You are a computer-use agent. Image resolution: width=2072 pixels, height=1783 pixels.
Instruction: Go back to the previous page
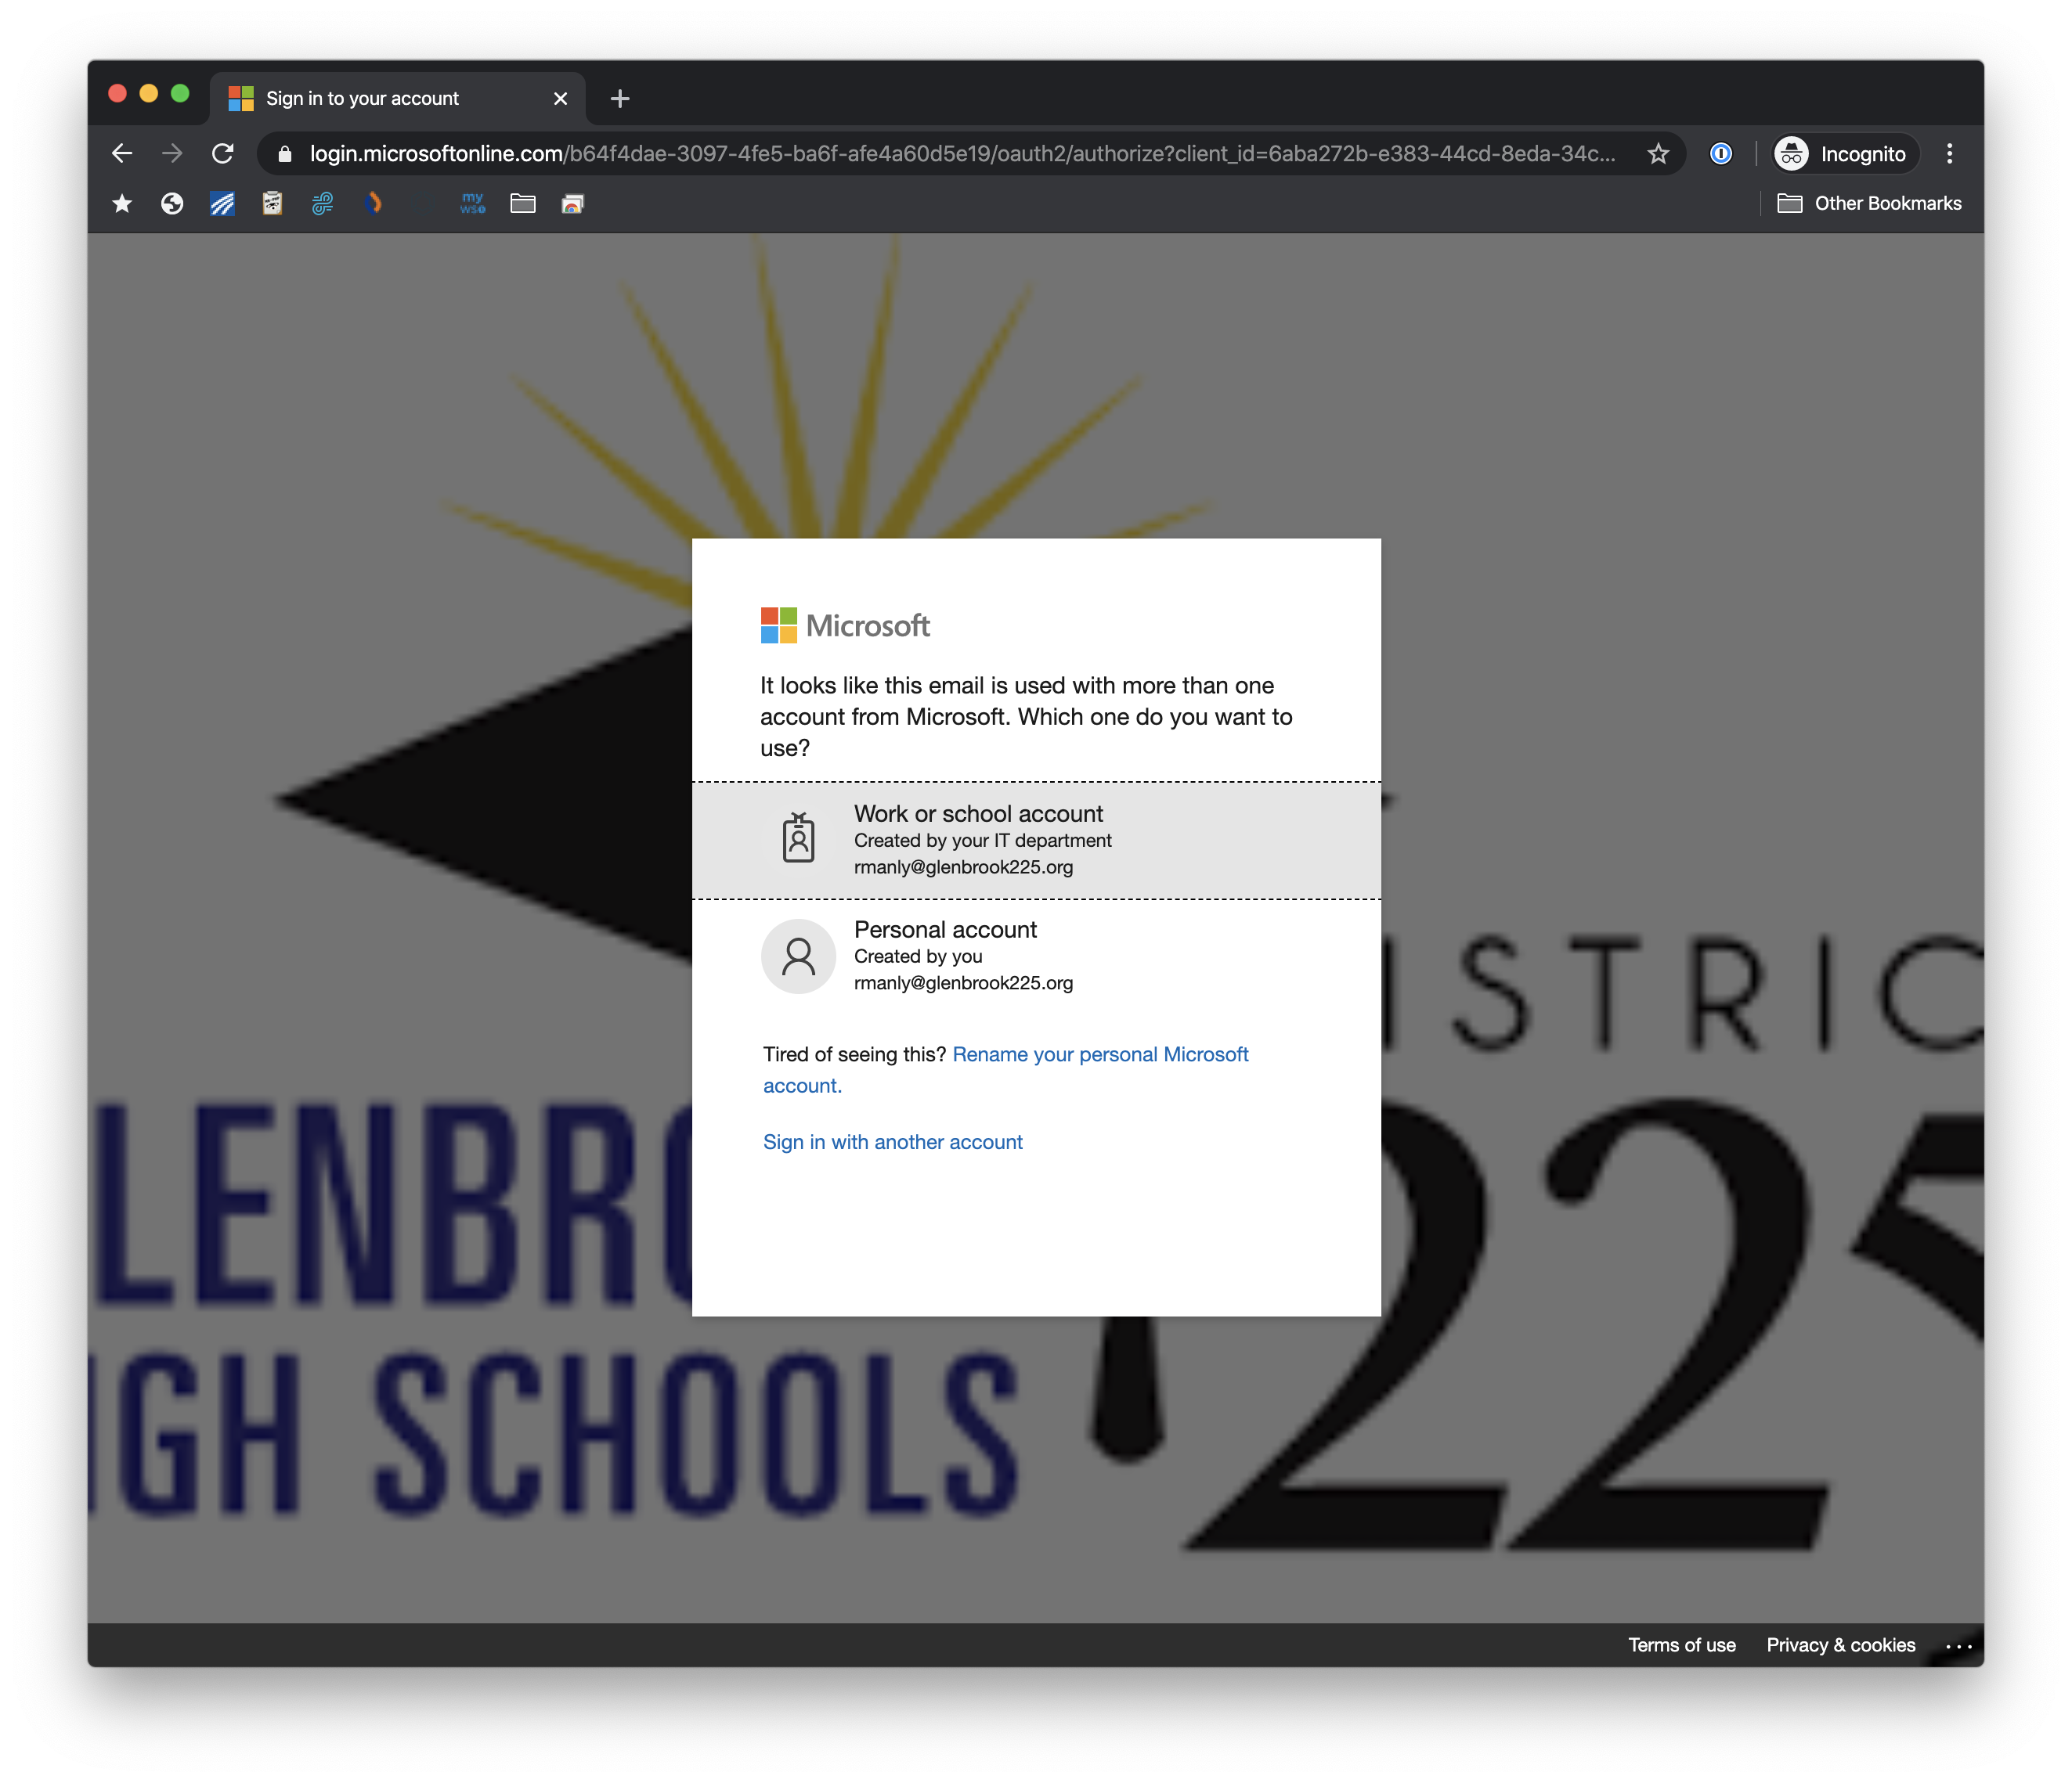[x=122, y=154]
